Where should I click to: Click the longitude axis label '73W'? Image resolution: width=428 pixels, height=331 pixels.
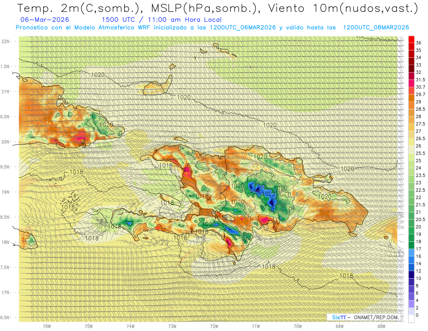pos(172,326)
